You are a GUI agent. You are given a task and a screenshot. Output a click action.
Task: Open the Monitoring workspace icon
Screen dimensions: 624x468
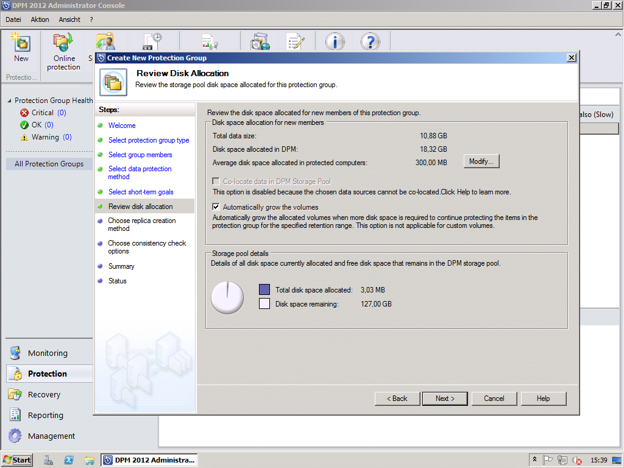(15, 353)
